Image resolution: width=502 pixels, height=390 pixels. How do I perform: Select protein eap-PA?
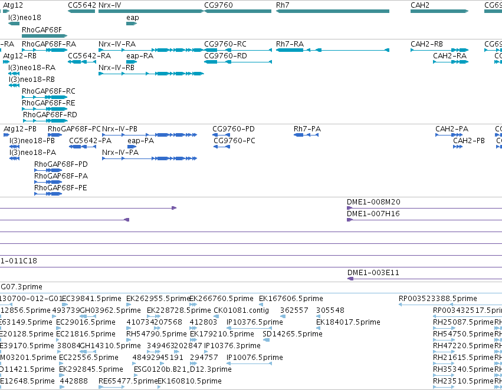tap(140, 141)
